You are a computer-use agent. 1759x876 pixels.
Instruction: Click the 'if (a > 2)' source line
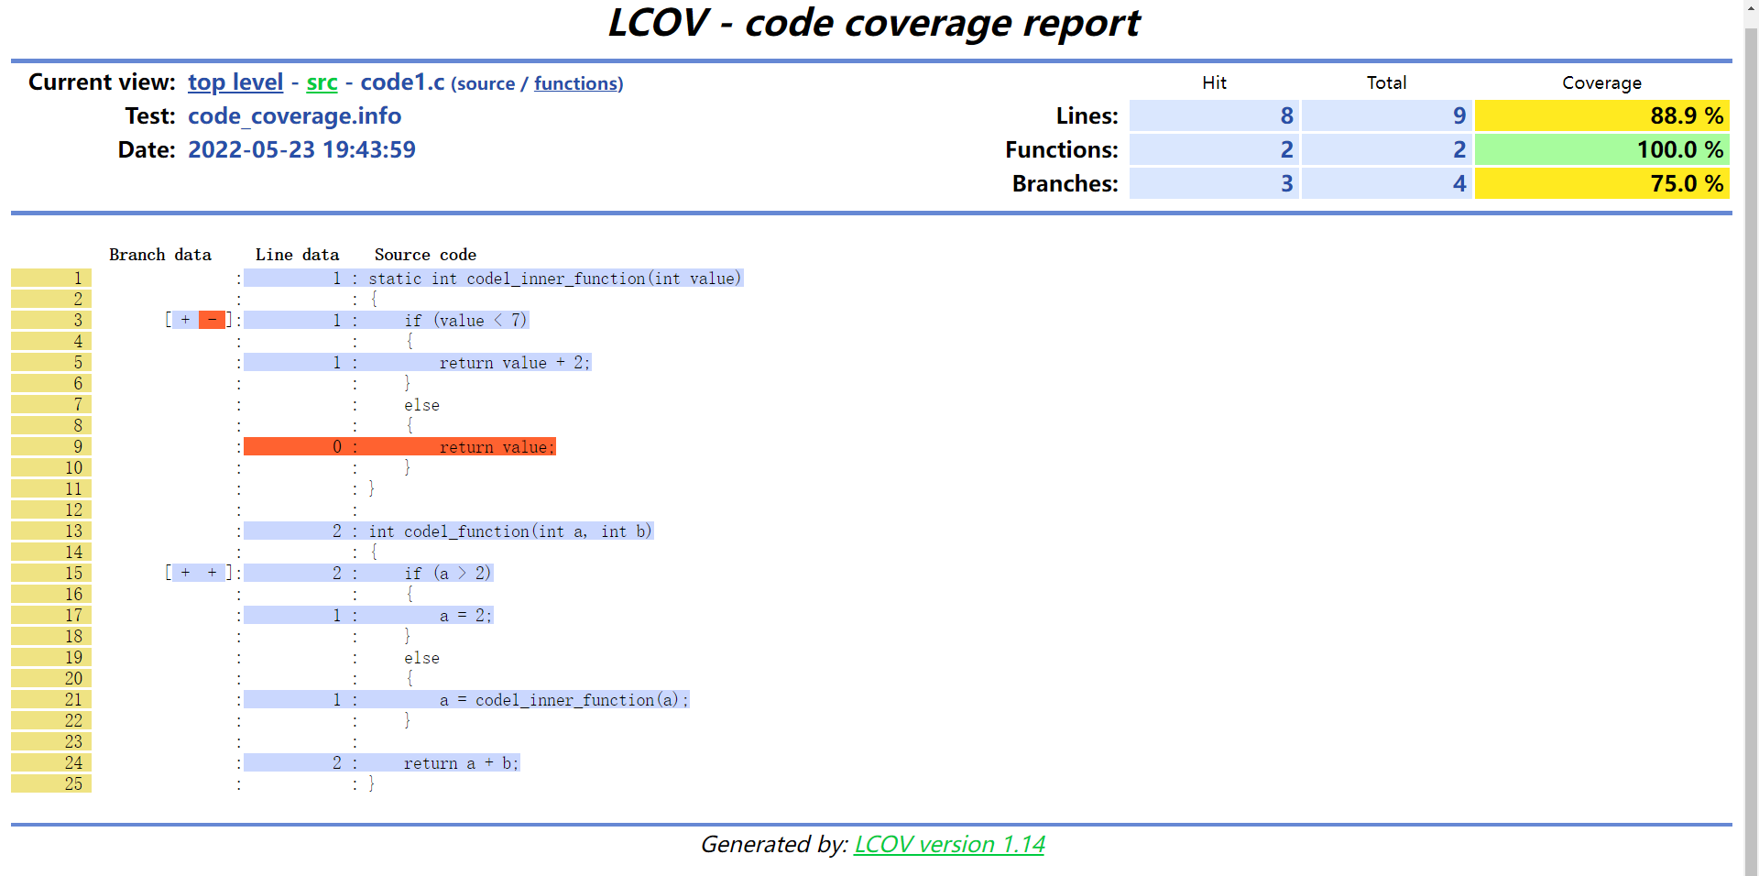click(447, 573)
